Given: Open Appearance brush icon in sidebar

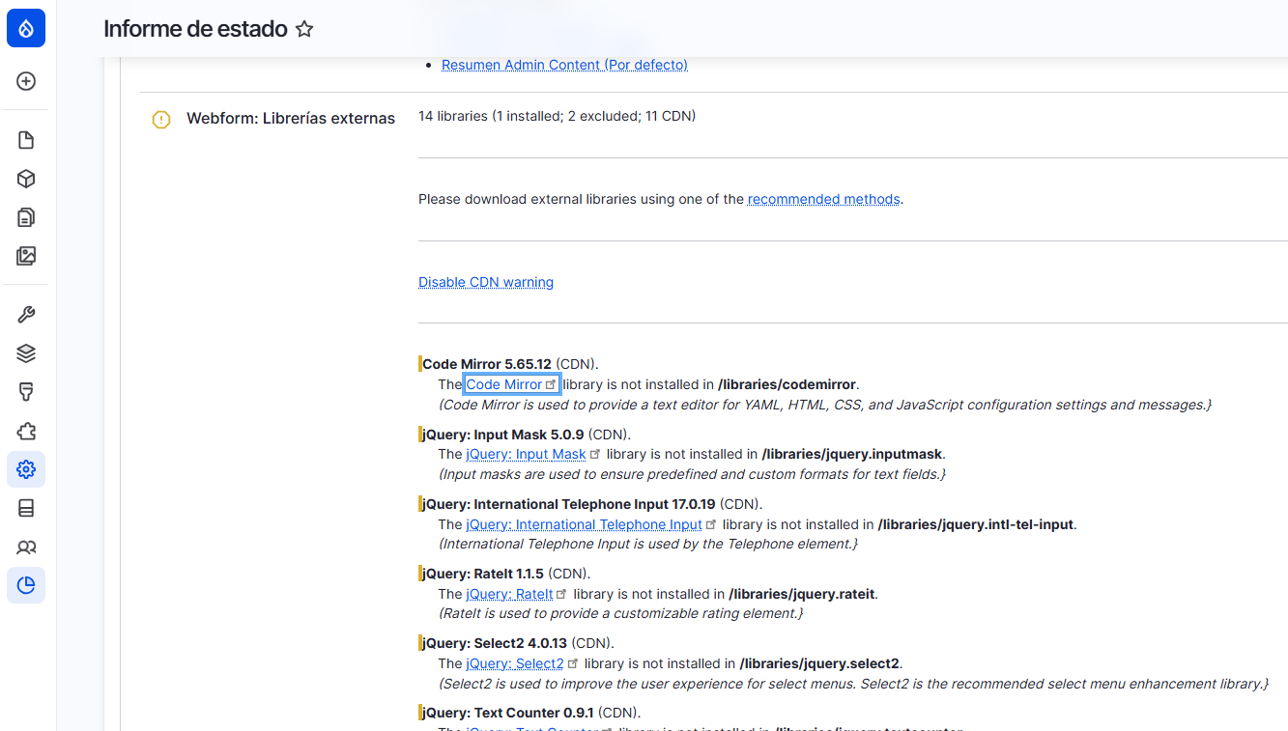Looking at the screenshot, I should coord(26,392).
